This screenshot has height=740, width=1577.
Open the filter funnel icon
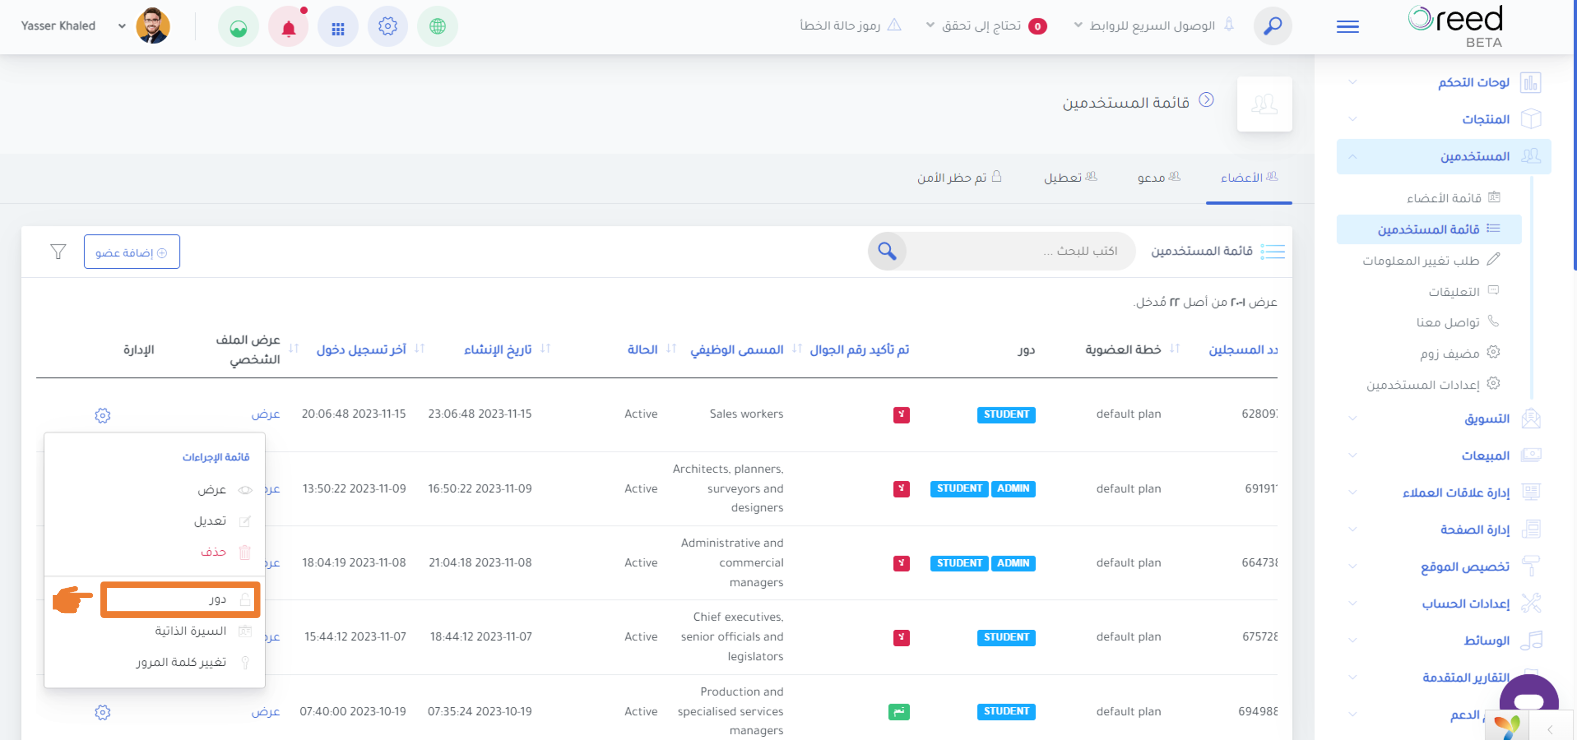[58, 251]
